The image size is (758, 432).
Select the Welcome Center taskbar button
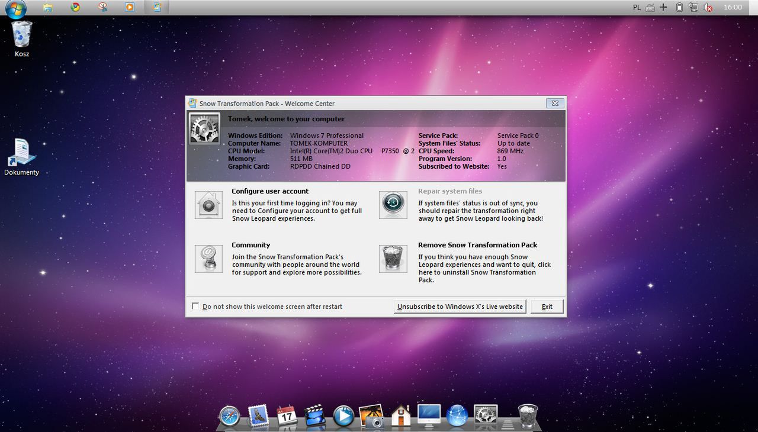click(x=157, y=7)
